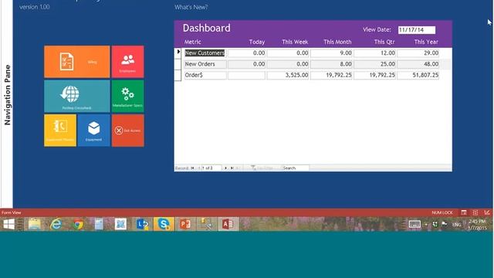
Task: Click New Orders This Qtr value 25.00
Action: click(374, 64)
